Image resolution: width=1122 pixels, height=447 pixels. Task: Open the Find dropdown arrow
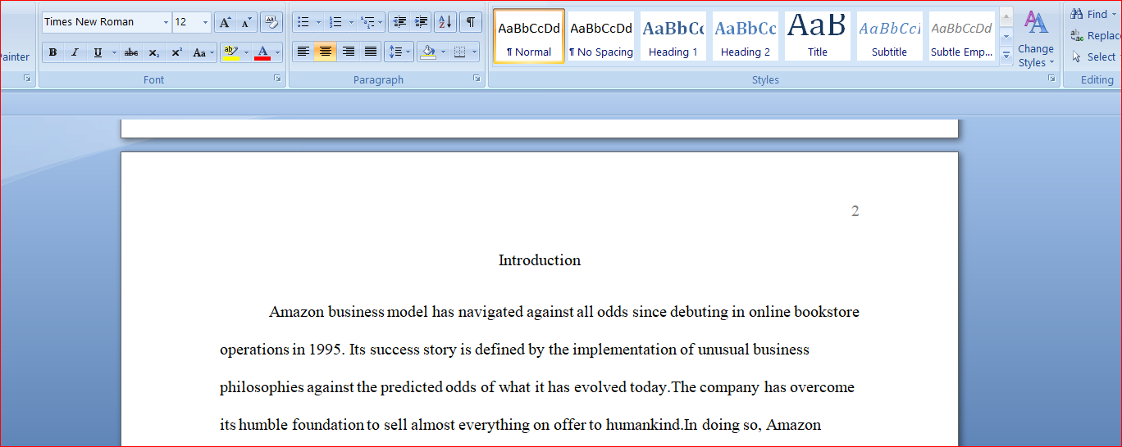click(1115, 14)
